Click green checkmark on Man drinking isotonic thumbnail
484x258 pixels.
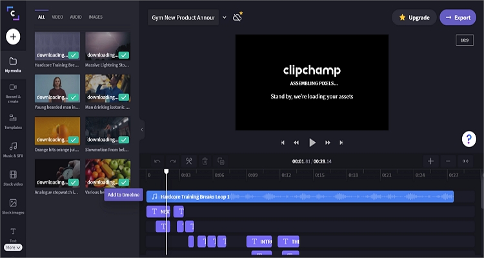point(124,97)
